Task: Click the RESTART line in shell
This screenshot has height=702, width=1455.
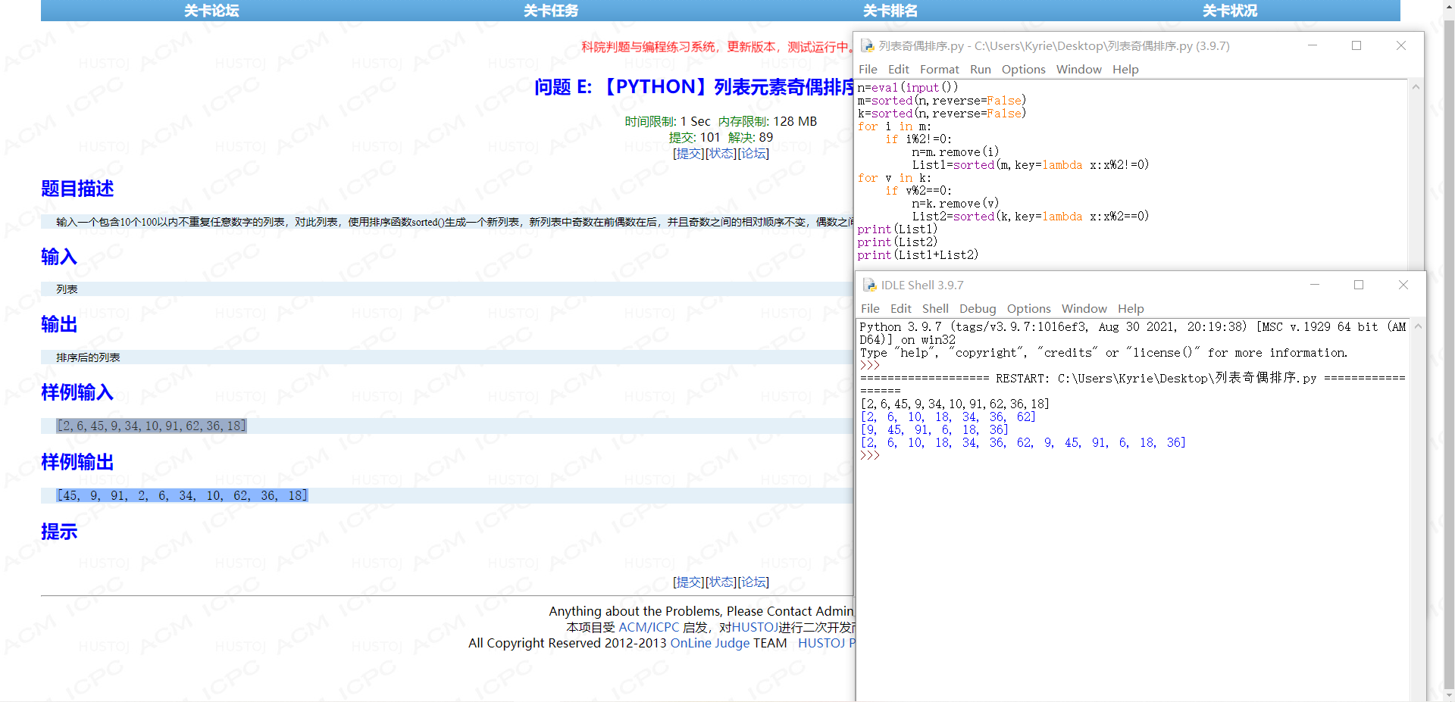Action: click(x=1132, y=378)
